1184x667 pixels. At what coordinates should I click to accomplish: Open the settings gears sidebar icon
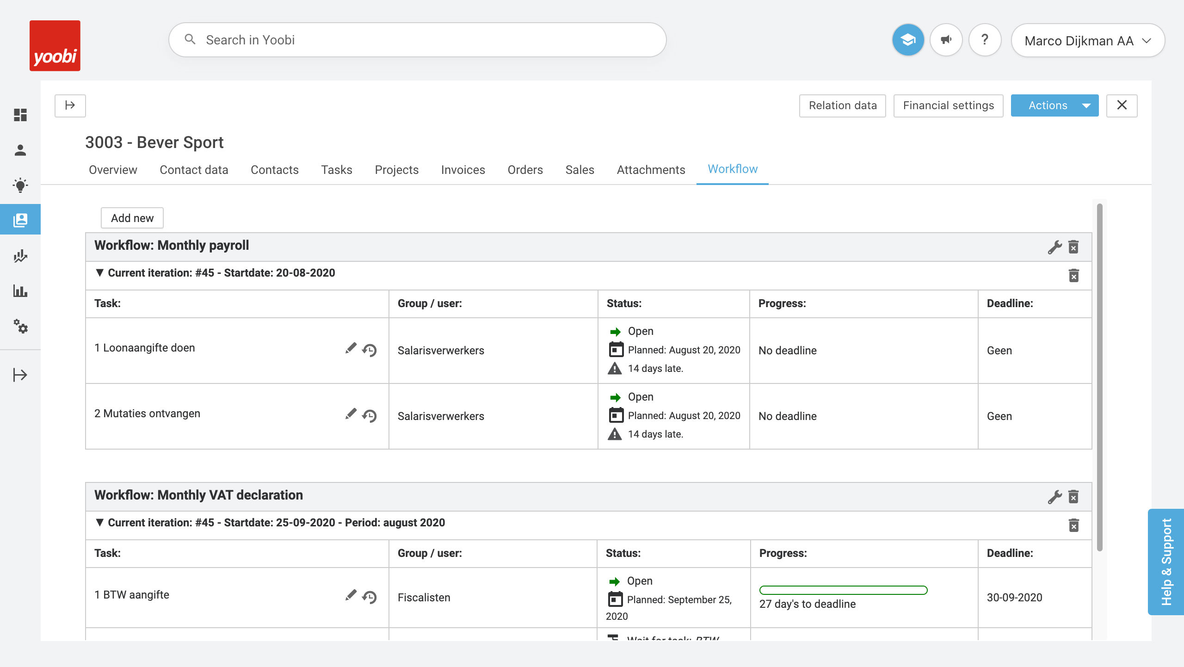[20, 326]
